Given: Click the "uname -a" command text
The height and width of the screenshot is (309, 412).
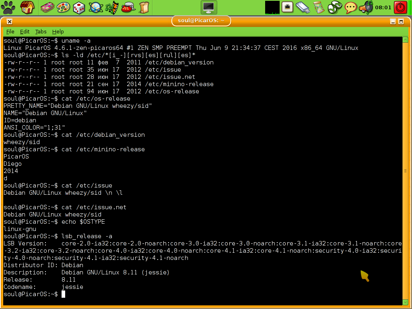Looking at the screenshot, I should [x=76, y=41].
